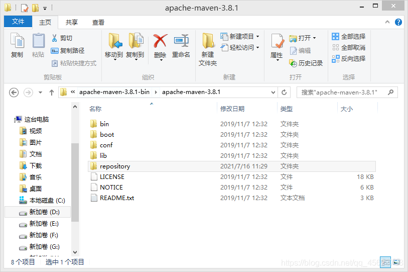Expand hidden breadcrumb path with « chevron

pos(73,92)
